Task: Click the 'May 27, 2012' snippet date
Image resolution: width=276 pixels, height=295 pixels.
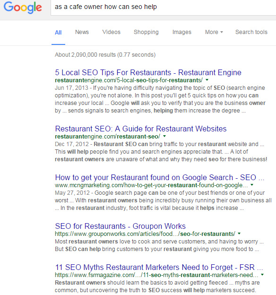Action: pos(72,193)
